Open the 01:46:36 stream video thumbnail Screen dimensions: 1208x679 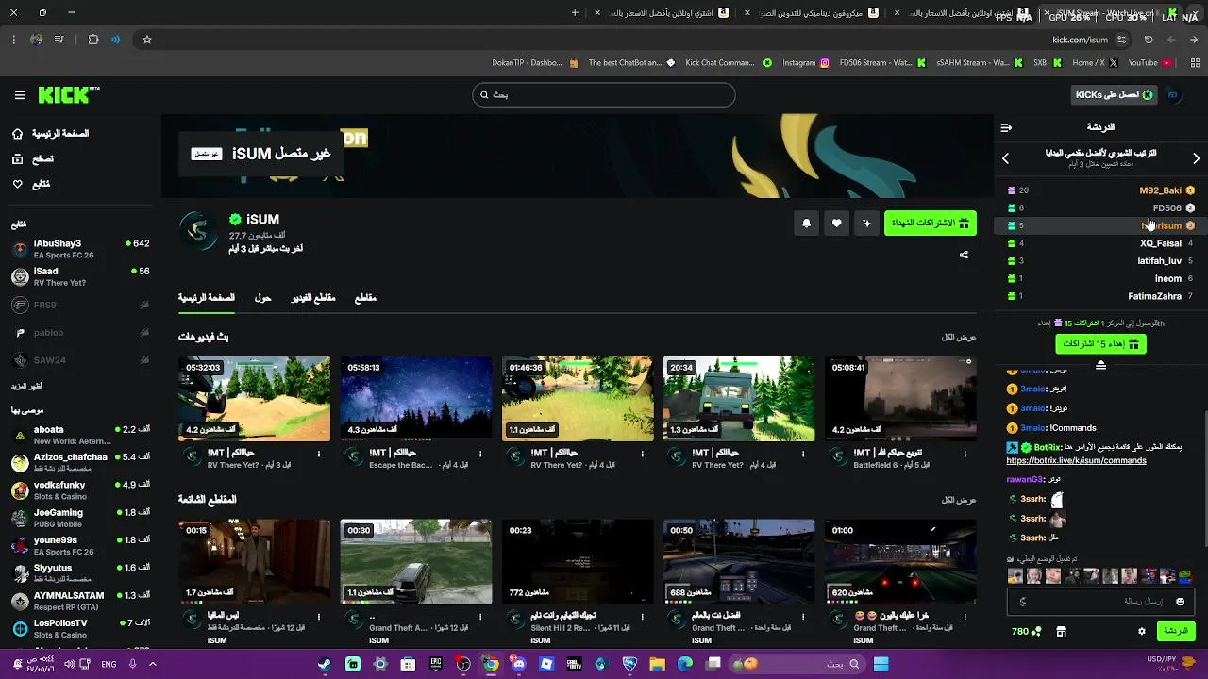pyautogui.click(x=578, y=398)
